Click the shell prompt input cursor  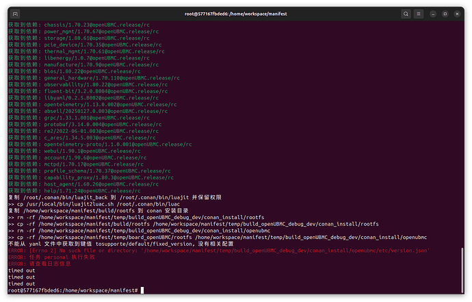point(142,290)
